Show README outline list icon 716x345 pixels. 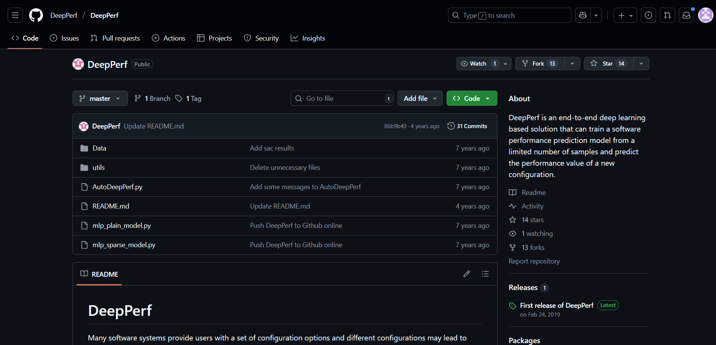tap(485, 274)
